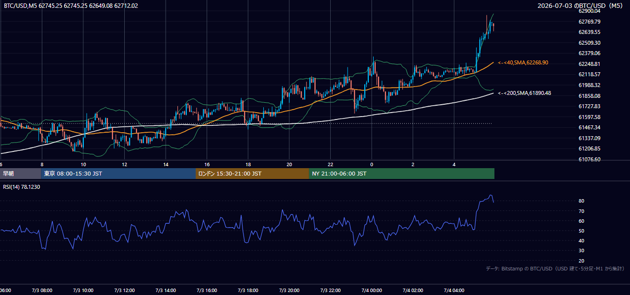Click the 61858.08 price axis value
The image size is (630, 295).
click(590, 96)
